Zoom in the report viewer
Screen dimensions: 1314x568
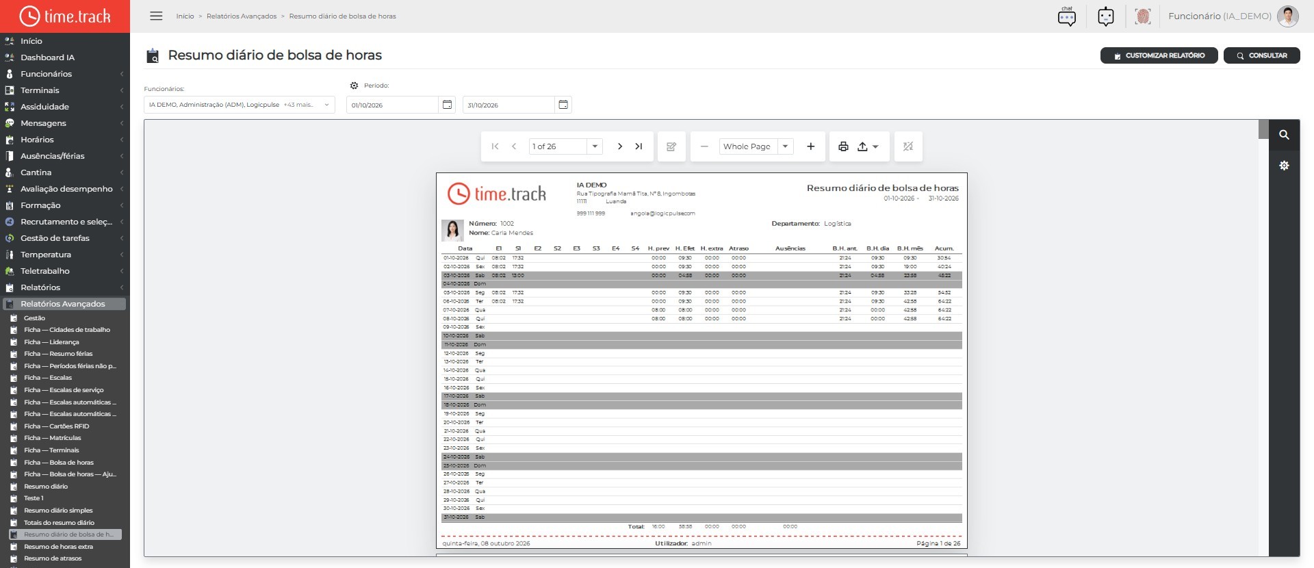pos(810,146)
